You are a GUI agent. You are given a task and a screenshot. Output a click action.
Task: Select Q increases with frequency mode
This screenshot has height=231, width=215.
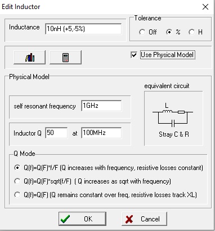tap(17, 168)
